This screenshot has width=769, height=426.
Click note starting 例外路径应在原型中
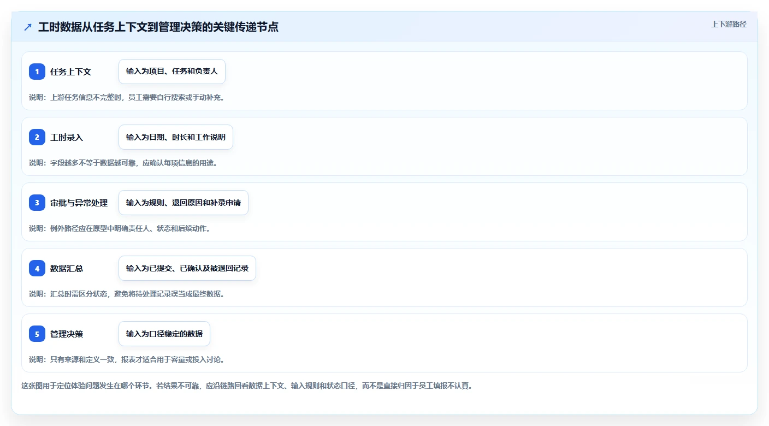click(120, 228)
